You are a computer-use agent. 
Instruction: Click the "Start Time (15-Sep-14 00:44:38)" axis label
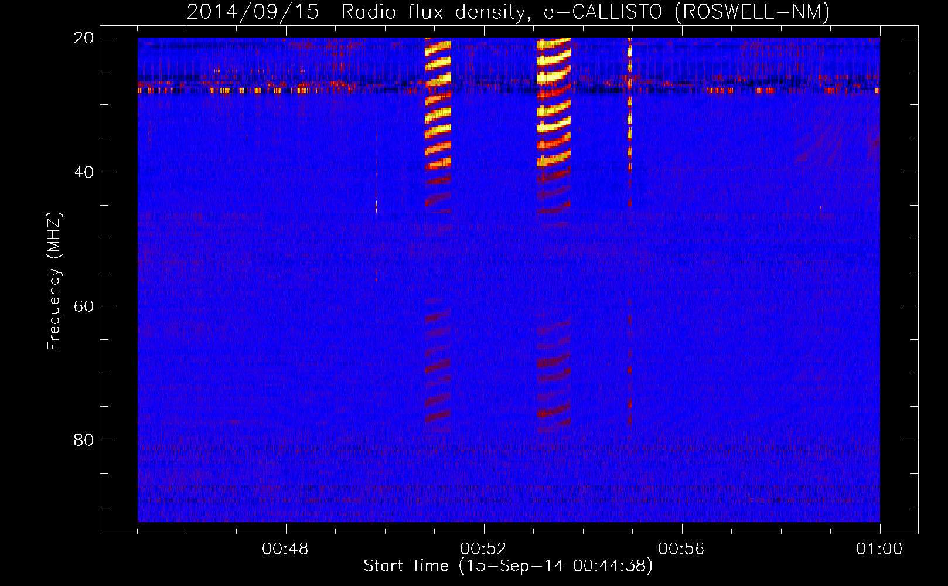508,566
